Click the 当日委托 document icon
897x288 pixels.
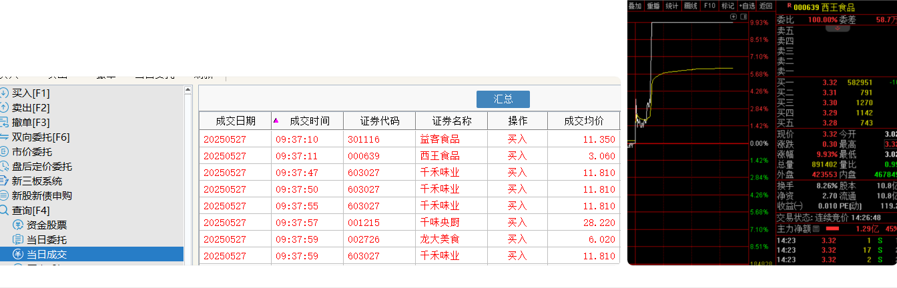18,239
